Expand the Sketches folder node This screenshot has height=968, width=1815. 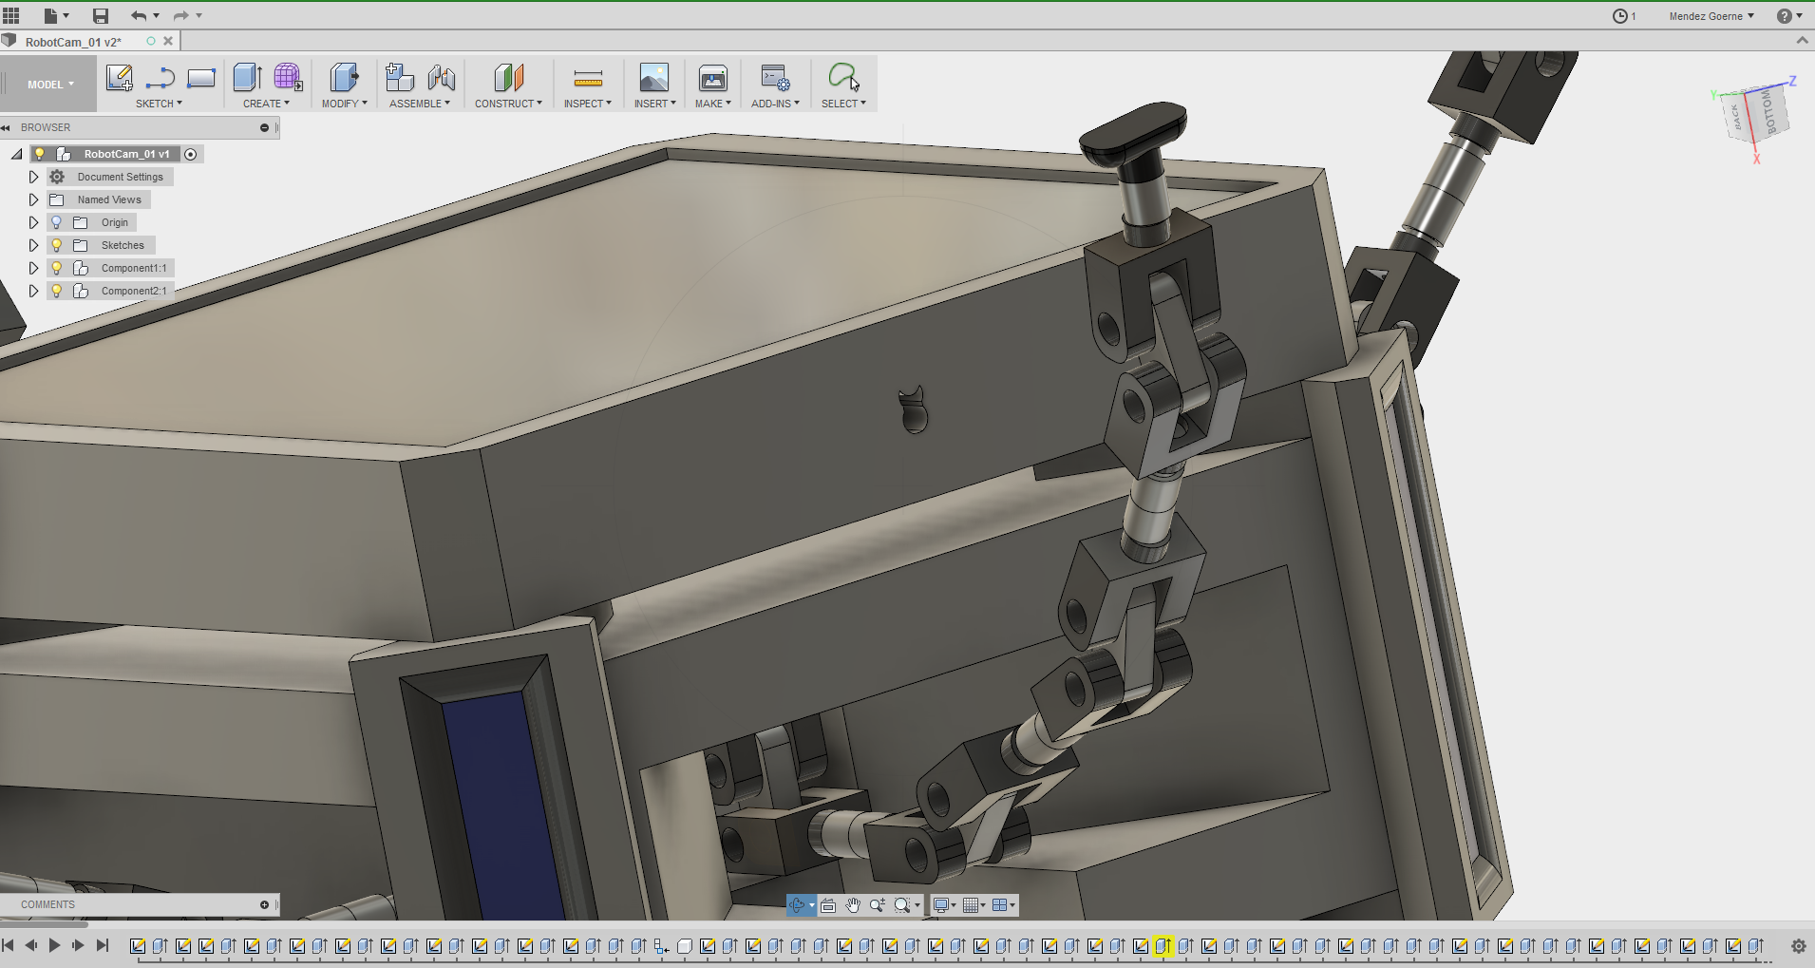coord(33,245)
